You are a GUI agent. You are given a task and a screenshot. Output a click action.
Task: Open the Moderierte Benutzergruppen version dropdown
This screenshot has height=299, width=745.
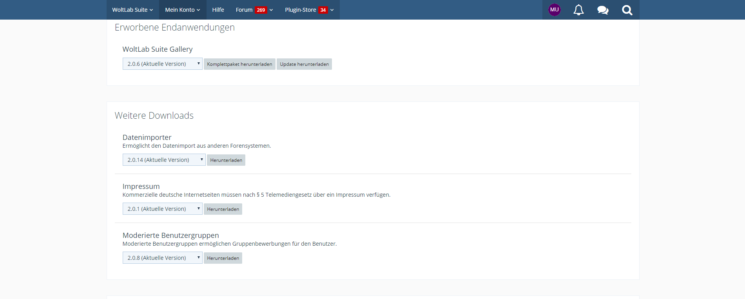(162, 258)
